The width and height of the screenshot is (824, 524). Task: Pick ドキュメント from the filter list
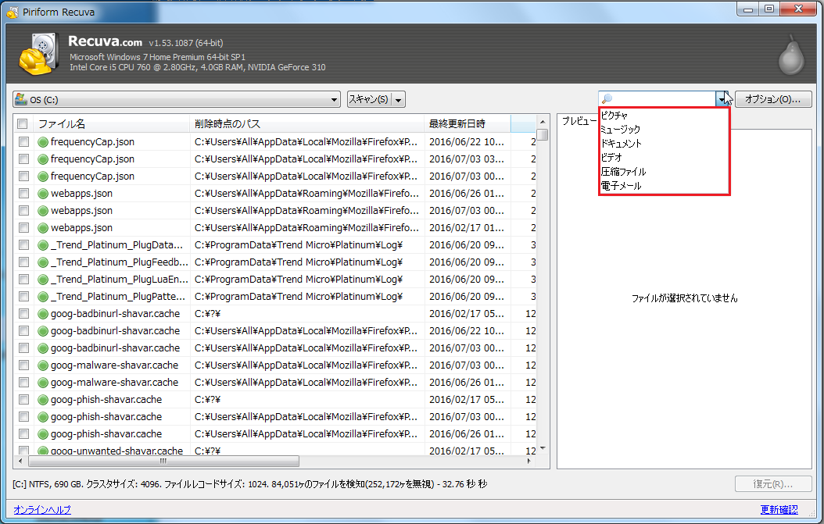(665, 144)
